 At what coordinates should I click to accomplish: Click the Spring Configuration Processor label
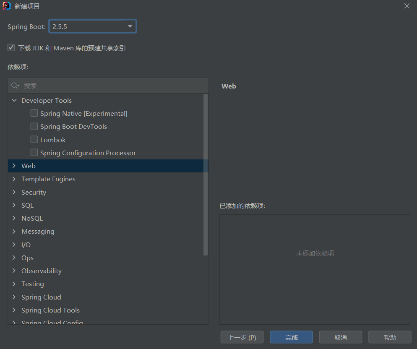88,153
